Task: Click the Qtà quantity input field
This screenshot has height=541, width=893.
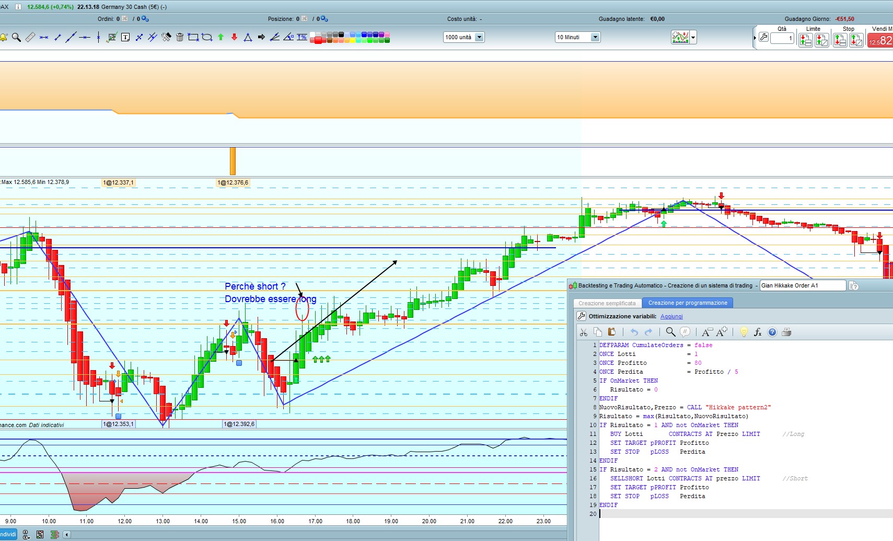Action: coord(782,38)
